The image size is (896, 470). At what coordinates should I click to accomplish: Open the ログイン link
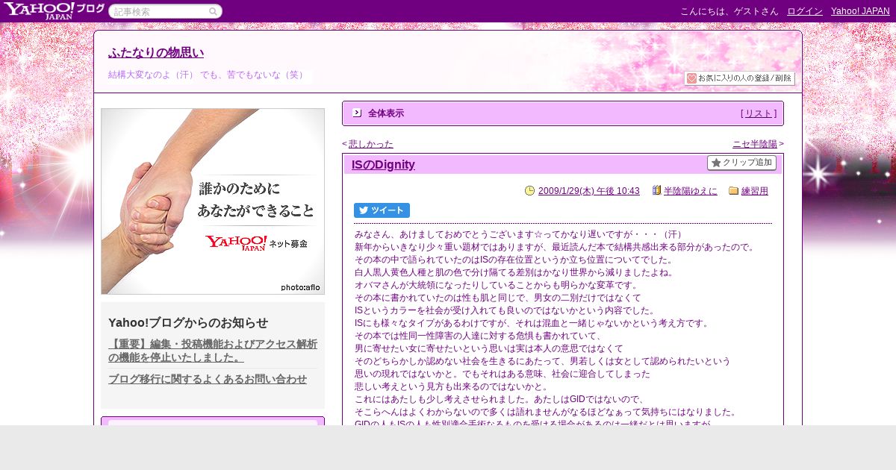point(805,11)
